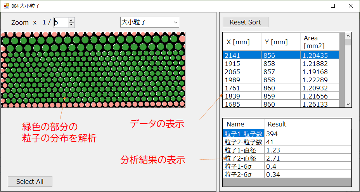Click Area cell 1.26133
The height and width of the screenshot is (192, 360).
320,104
